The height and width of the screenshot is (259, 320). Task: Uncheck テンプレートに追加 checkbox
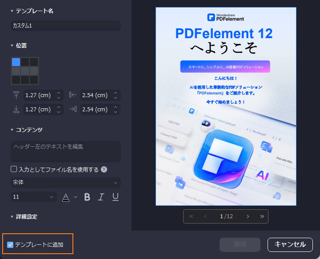[x=10, y=244]
